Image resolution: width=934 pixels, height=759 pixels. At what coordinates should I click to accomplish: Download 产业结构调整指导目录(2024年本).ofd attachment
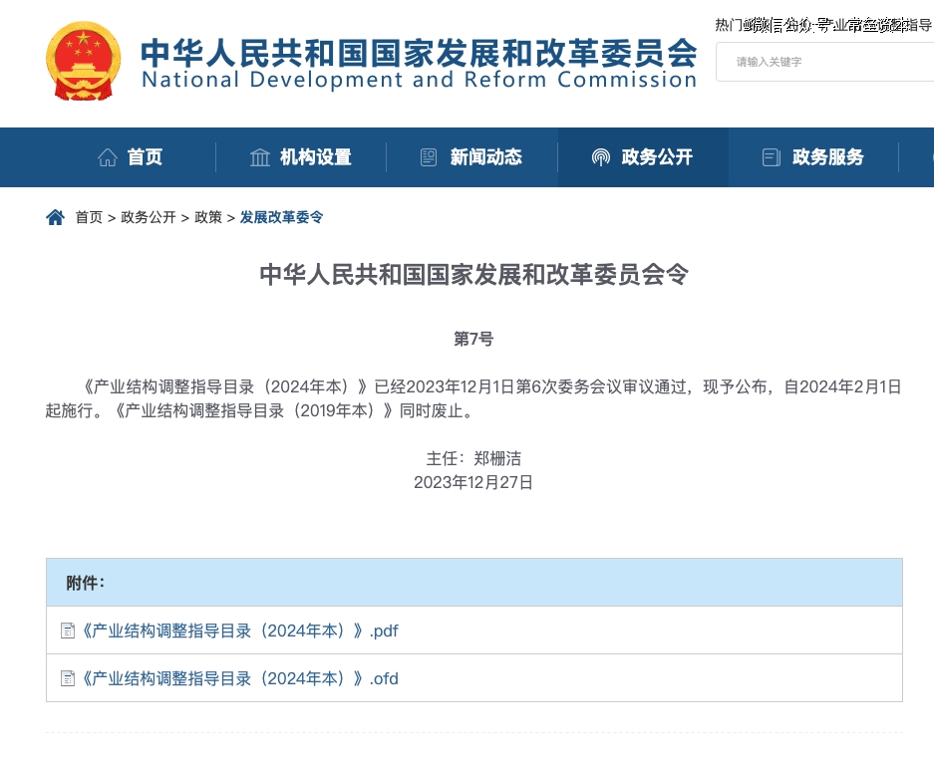(x=238, y=678)
